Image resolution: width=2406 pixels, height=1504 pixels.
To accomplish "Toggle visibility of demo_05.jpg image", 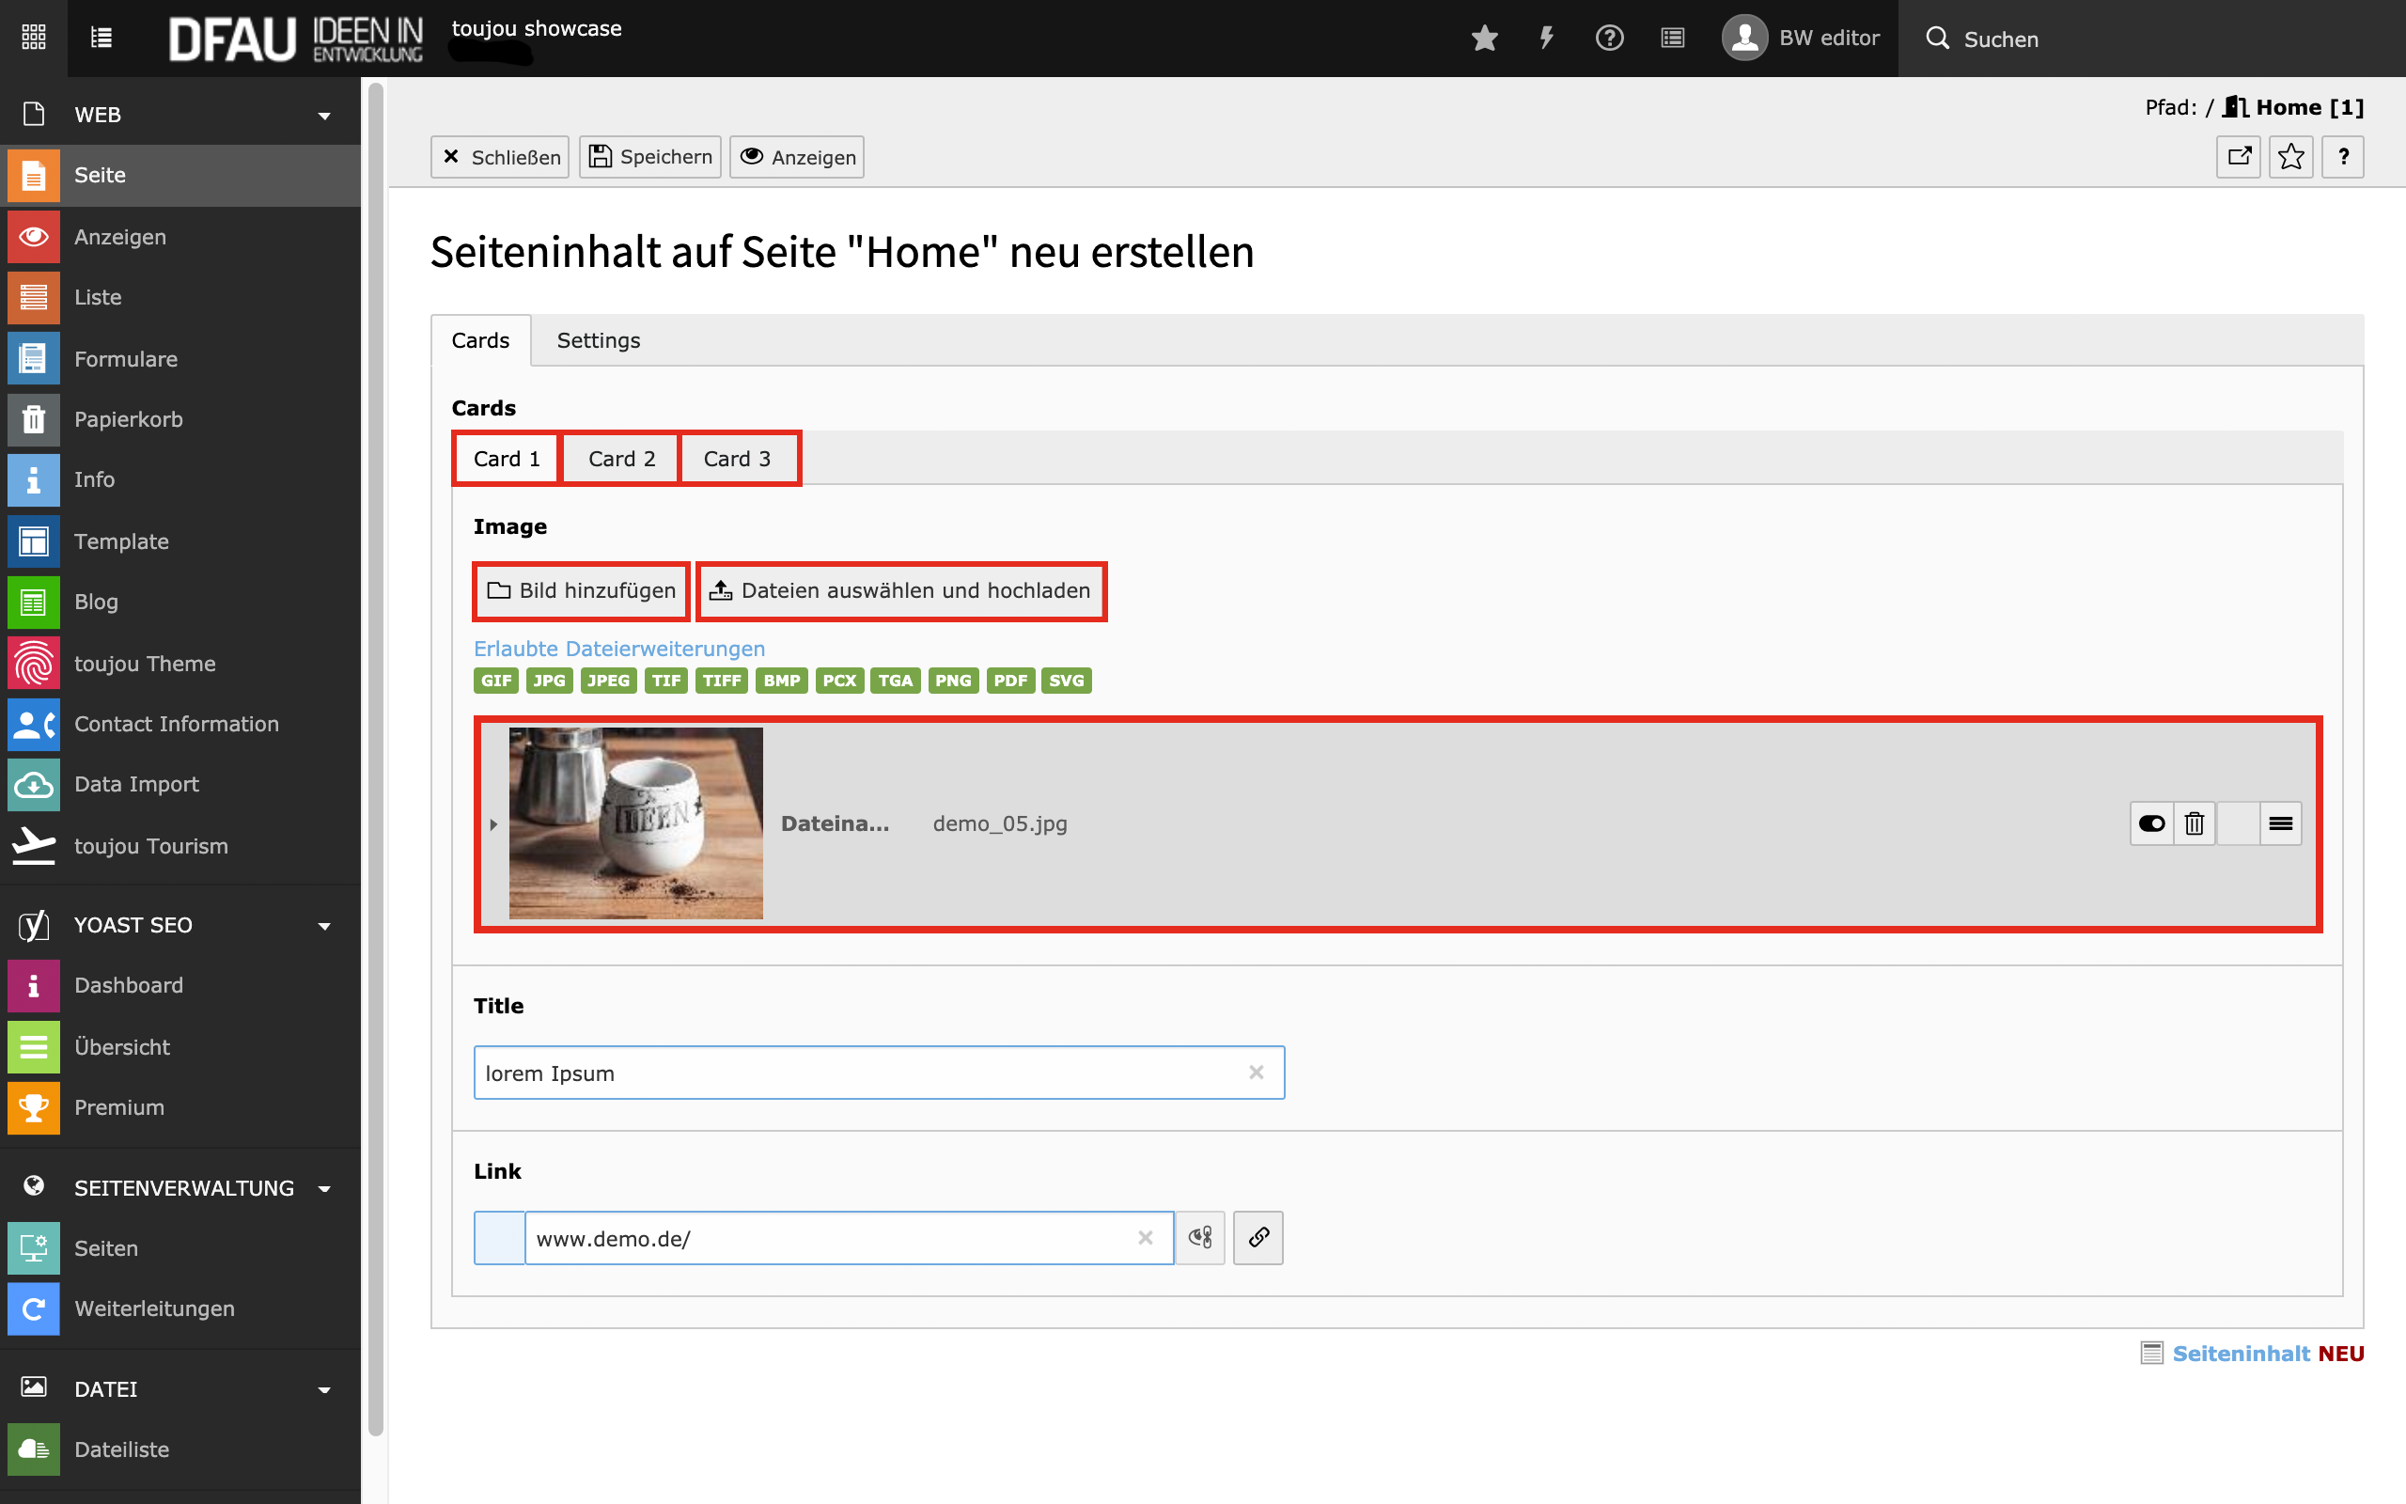I will (2151, 823).
